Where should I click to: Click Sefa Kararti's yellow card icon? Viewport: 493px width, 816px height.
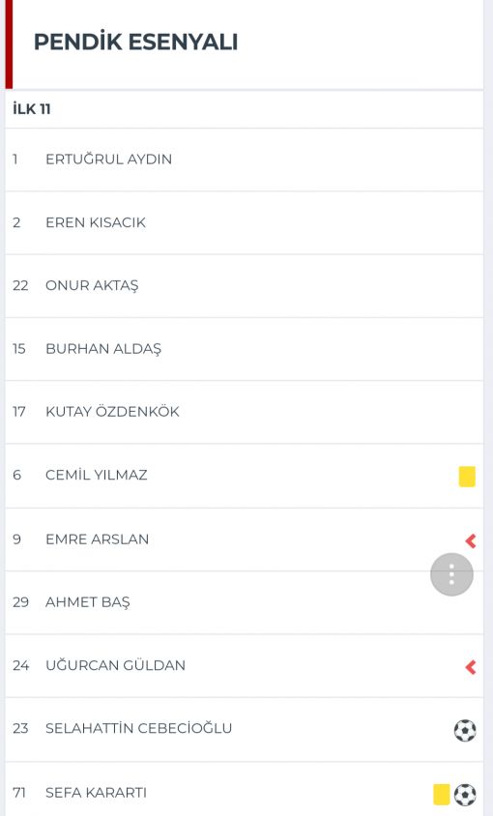point(442,794)
